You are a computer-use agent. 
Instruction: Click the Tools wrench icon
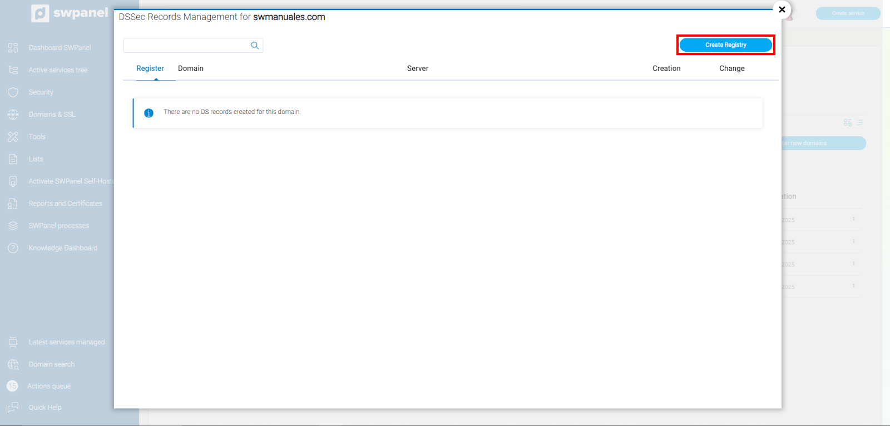click(13, 137)
